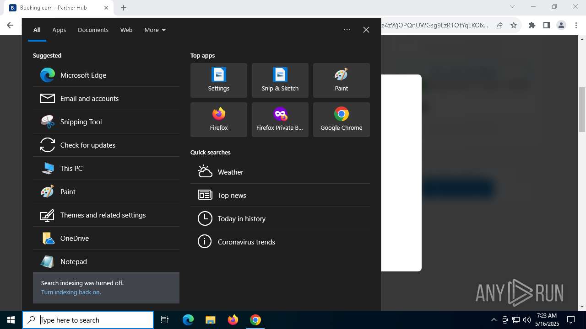The width and height of the screenshot is (586, 329).
Task: Select the Booking.com Partner Hub tab
Action: point(59,8)
